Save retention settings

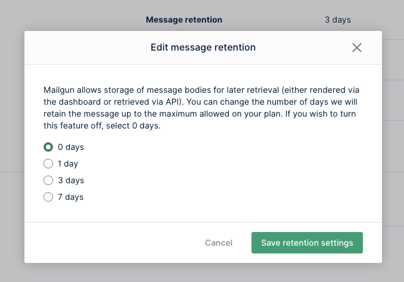coord(307,243)
